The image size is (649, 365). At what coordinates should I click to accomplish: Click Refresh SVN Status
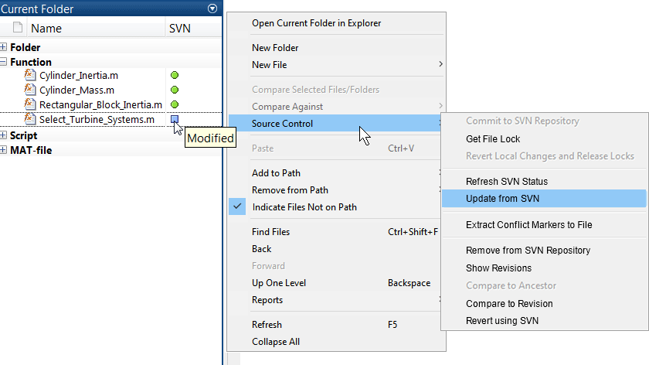pos(506,182)
